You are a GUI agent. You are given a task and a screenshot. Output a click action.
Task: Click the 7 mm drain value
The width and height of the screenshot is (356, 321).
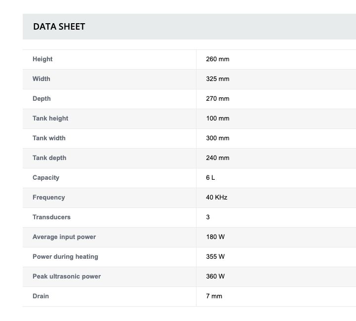214,296
